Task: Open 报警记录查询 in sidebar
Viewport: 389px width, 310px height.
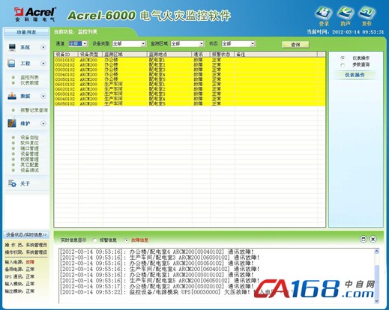Action: point(34,110)
